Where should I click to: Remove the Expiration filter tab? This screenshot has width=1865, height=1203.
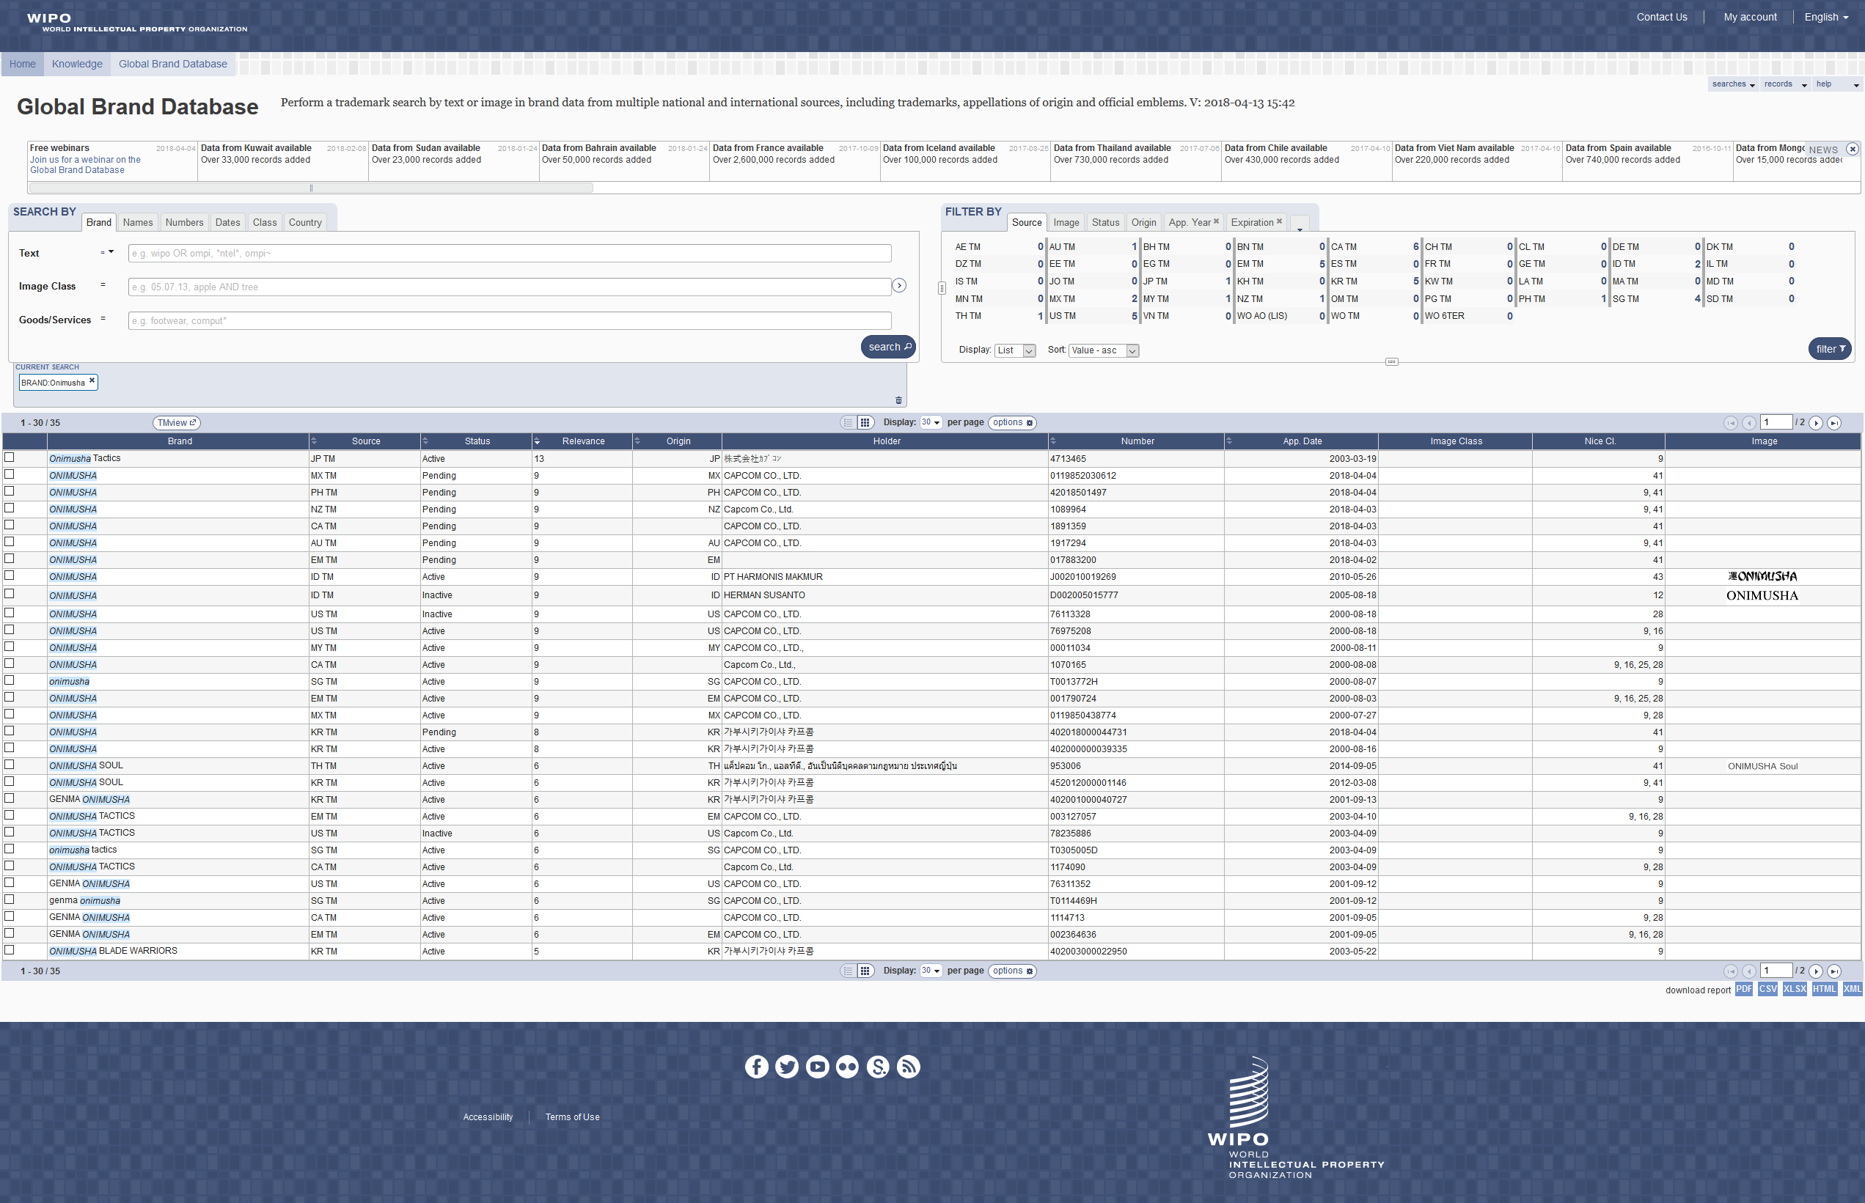point(1279,221)
